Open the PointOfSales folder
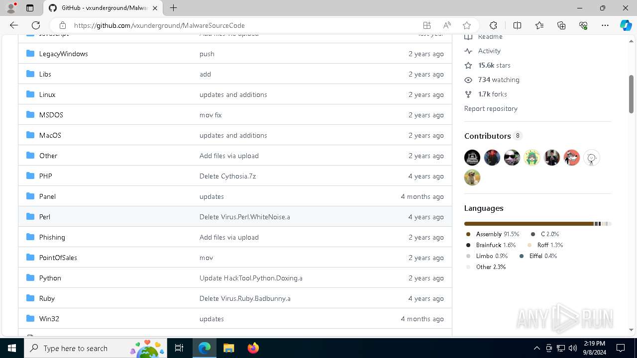This screenshot has width=637, height=358. (x=58, y=258)
